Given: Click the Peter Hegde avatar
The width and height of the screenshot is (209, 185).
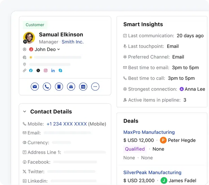Looking at the screenshot, I should point(163,140).
